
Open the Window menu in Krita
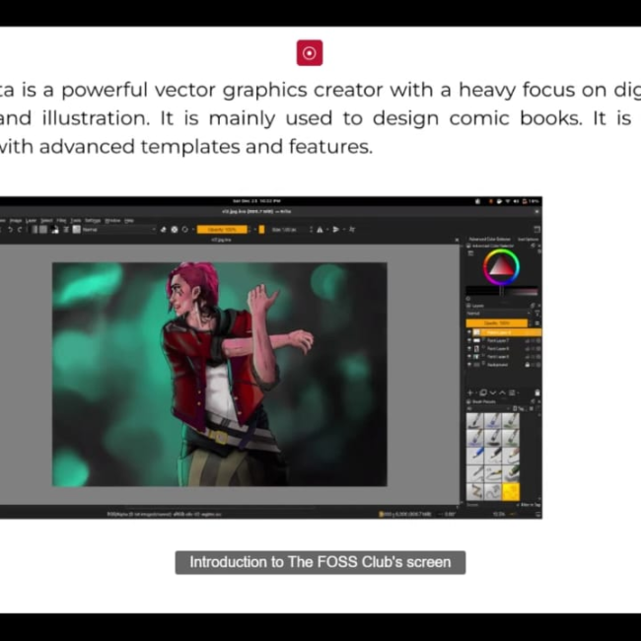tap(112, 220)
